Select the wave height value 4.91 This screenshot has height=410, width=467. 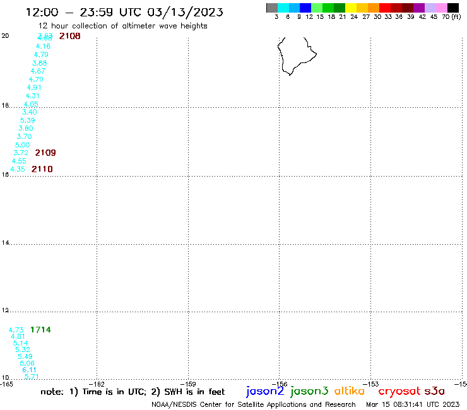pyautogui.click(x=34, y=88)
